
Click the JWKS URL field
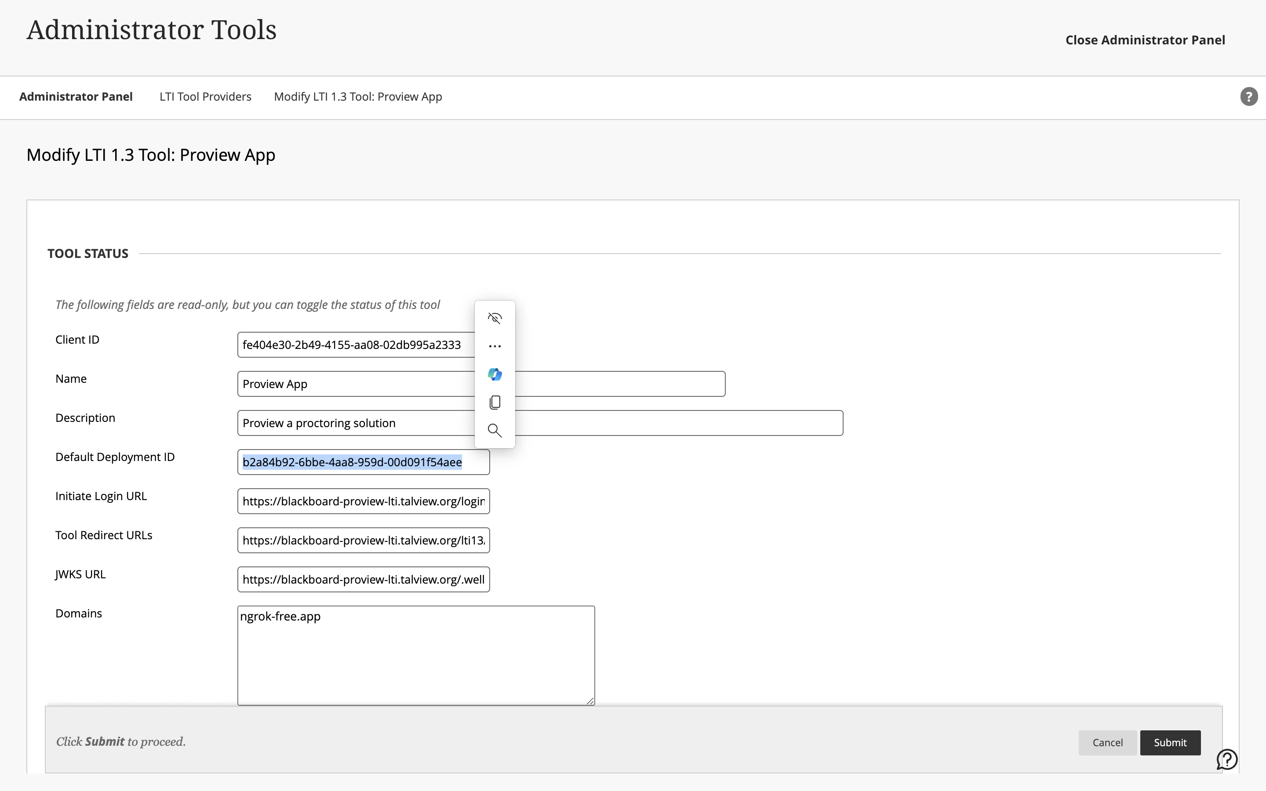pyautogui.click(x=363, y=580)
